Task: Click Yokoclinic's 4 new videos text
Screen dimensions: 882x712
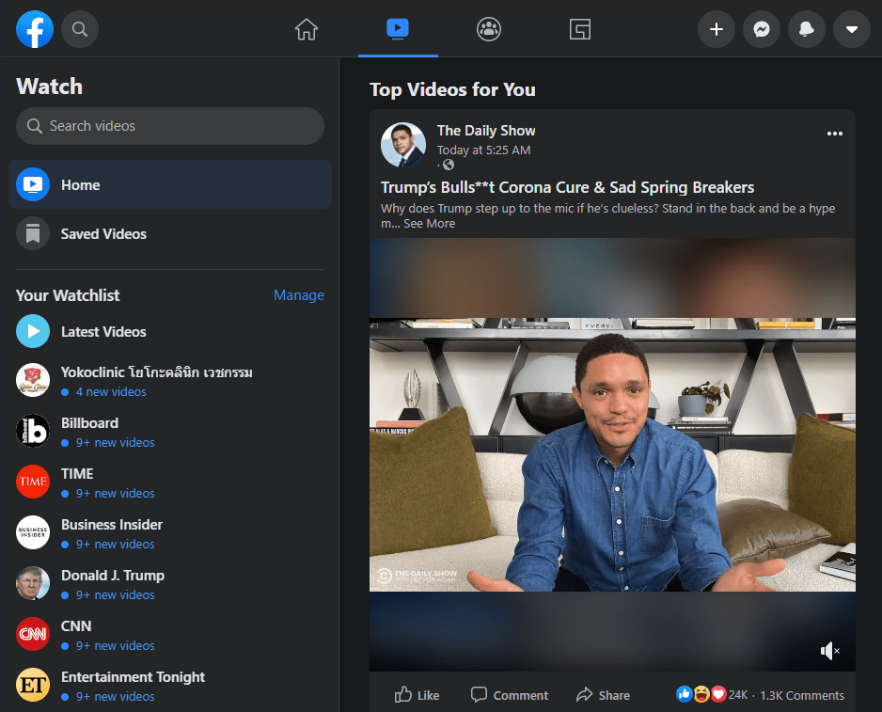Action: [111, 391]
